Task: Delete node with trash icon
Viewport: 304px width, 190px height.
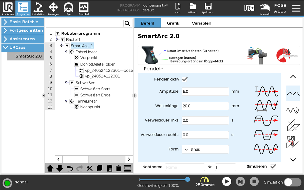Action: pyautogui.click(x=118, y=168)
